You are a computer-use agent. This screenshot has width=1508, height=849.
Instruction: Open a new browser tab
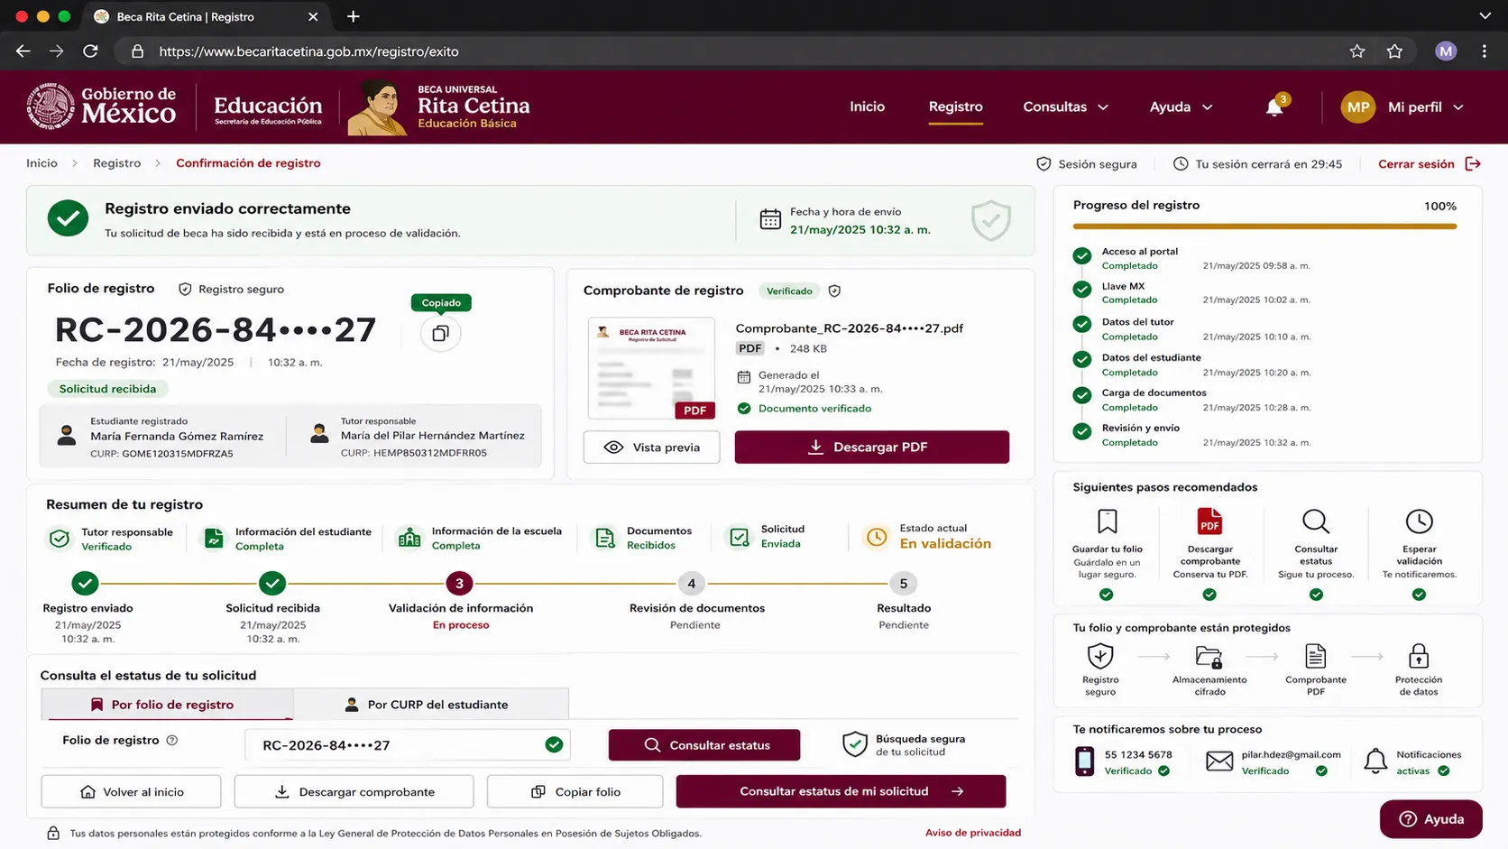(x=353, y=16)
